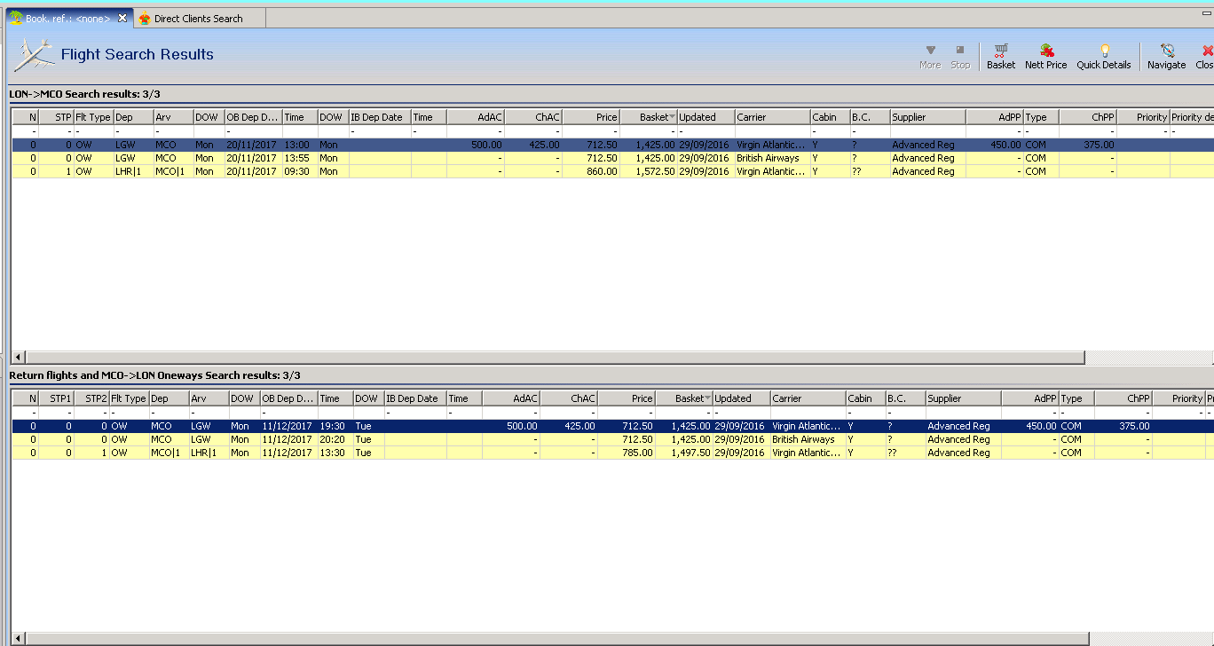Click the STP column header
The image size is (1214, 646).
point(56,117)
